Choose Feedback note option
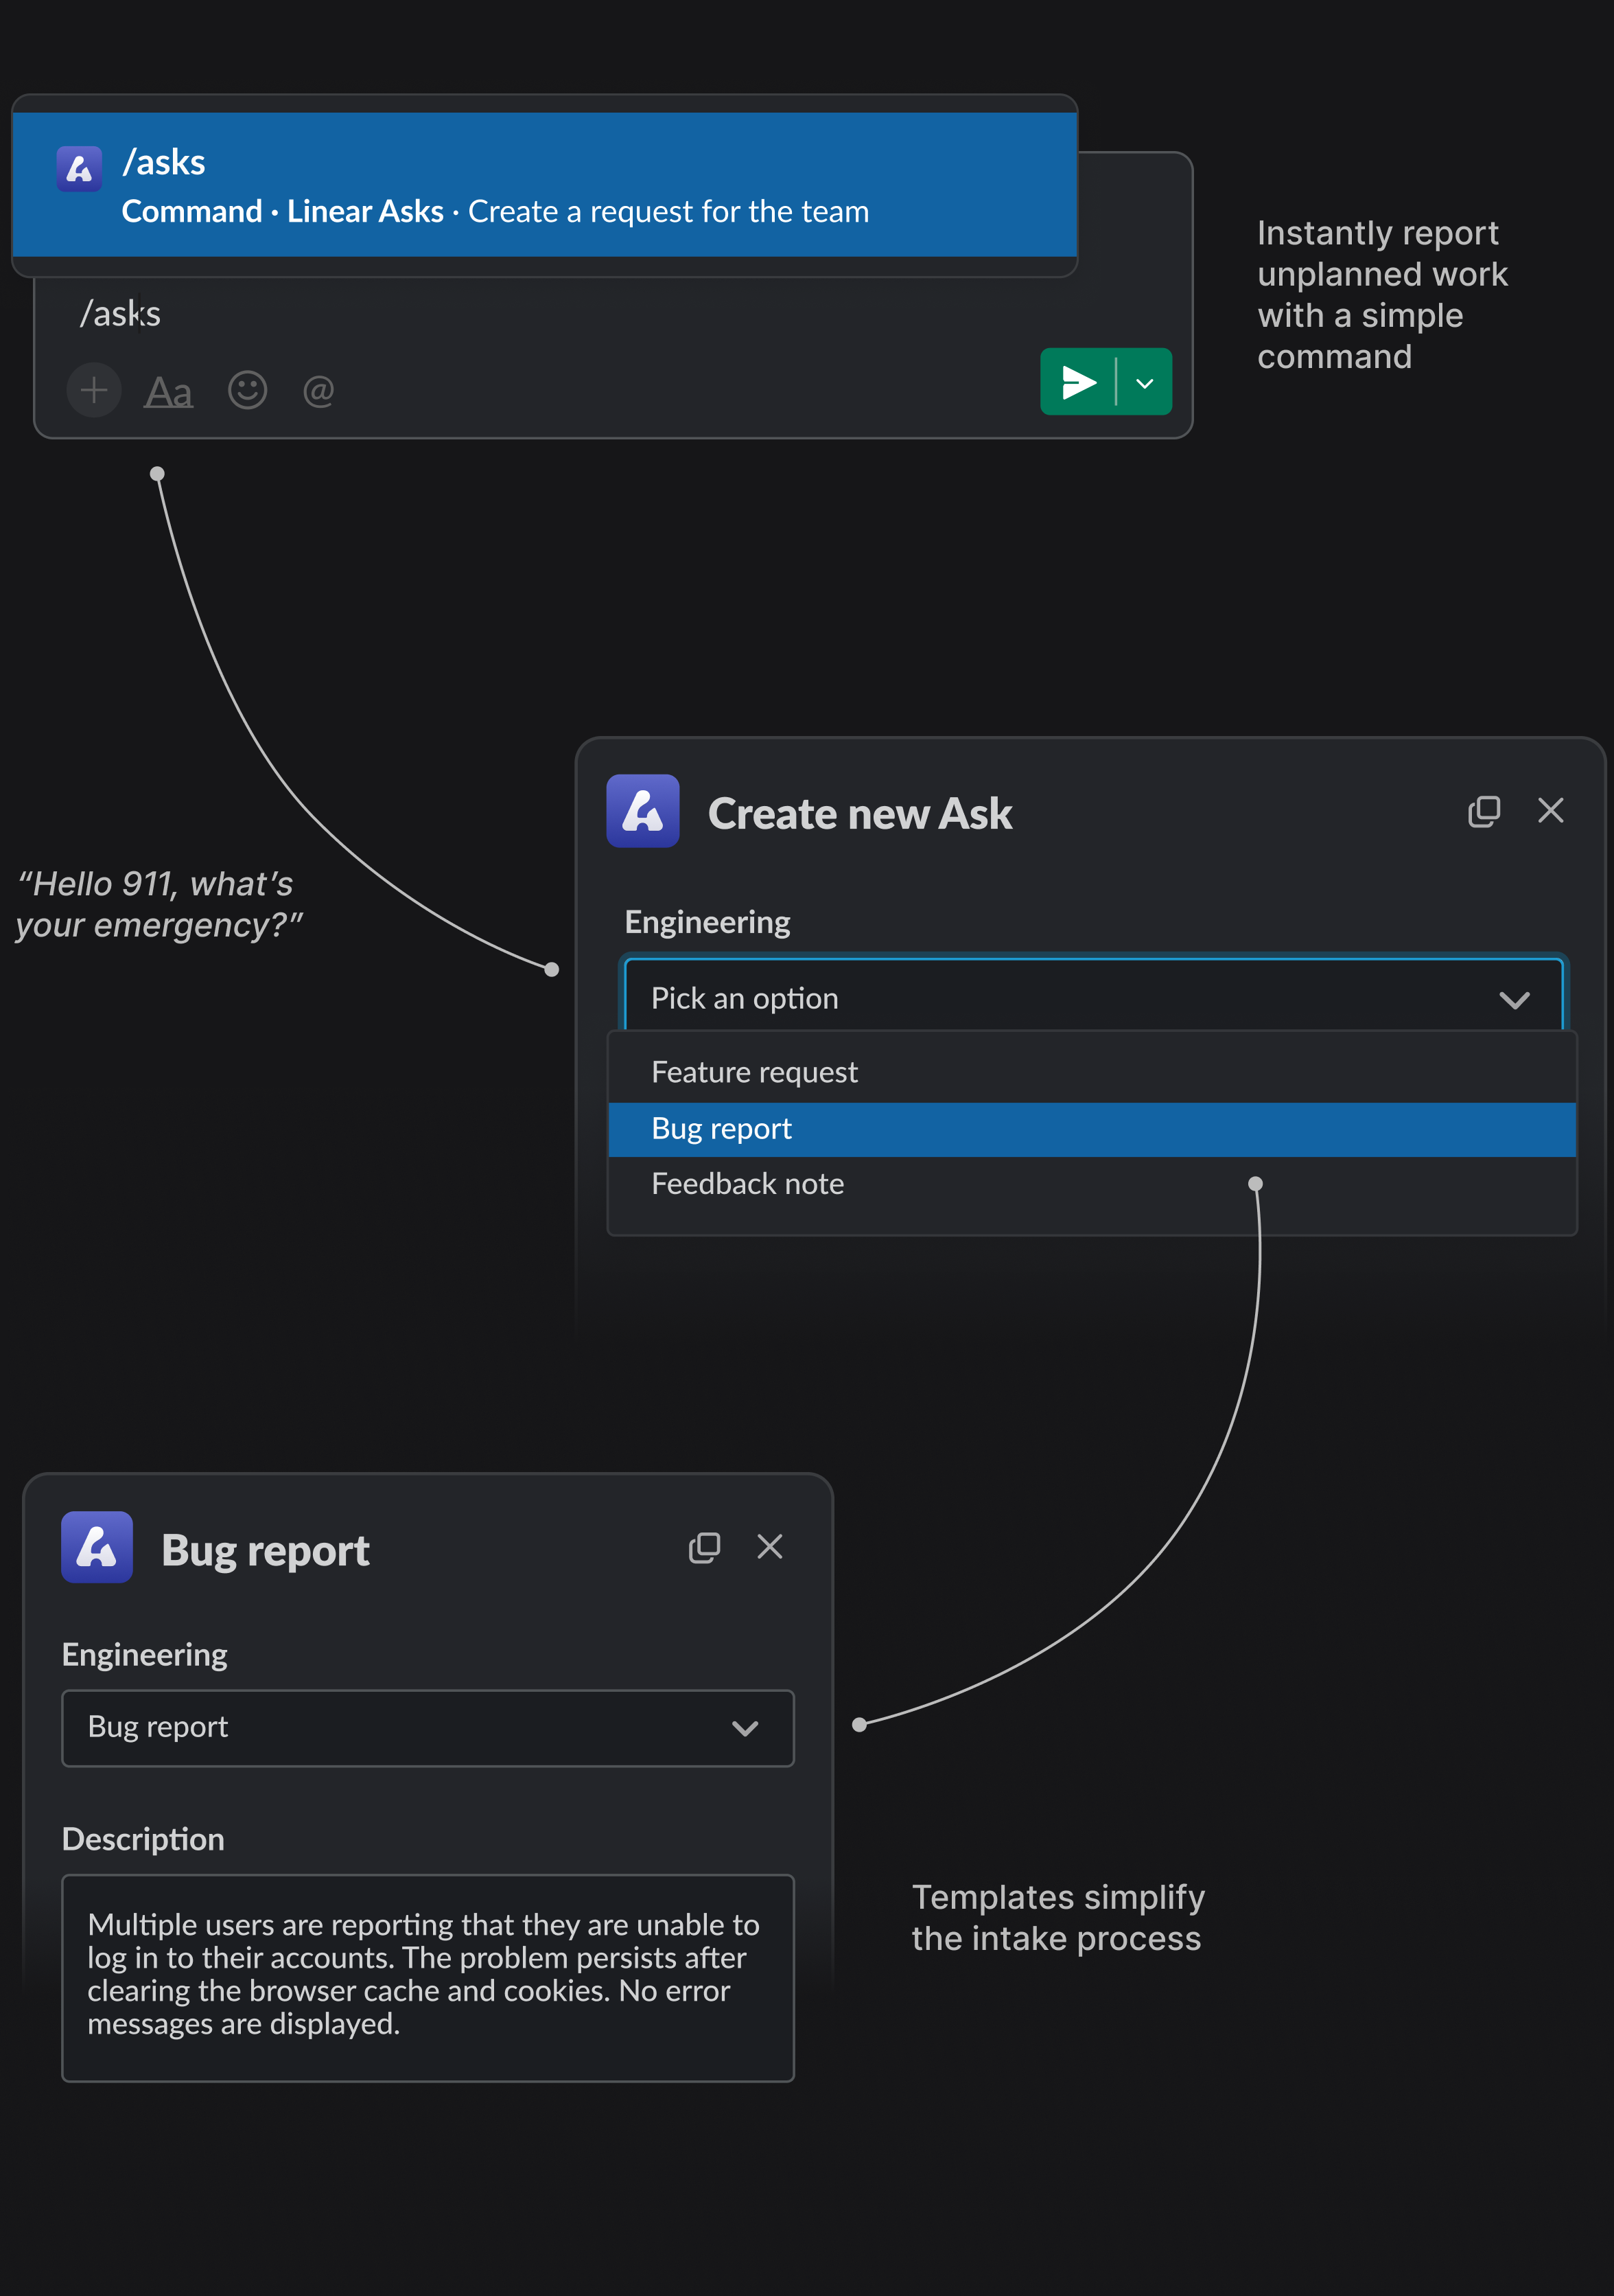This screenshot has width=1614, height=2296. pos(1092,1184)
